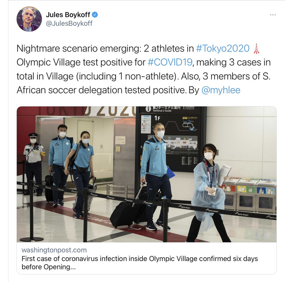Select the Jules Boykoff display name
285x282 pixels.
(x=68, y=15)
